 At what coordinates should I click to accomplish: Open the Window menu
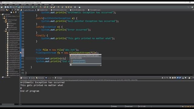(47, 5)
